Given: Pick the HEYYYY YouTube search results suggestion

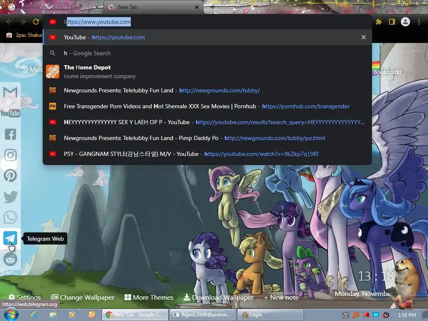Looking at the screenshot, I should (x=207, y=122).
